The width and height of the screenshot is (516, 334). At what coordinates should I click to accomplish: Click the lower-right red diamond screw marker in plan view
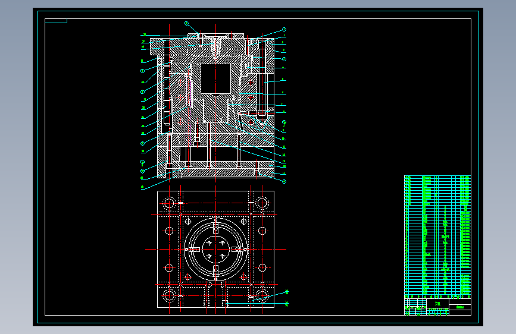click(243, 277)
